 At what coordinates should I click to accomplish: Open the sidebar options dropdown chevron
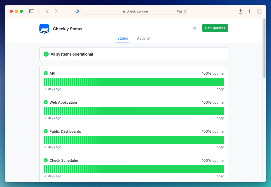tap(39, 11)
